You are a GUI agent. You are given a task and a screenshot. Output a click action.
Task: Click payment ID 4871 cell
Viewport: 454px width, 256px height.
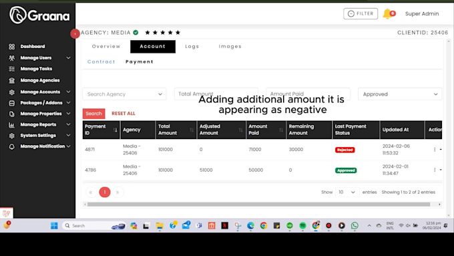(89, 150)
